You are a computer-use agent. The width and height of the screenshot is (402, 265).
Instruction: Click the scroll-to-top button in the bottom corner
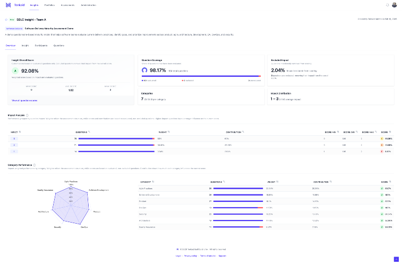pyautogui.click(x=396, y=259)
